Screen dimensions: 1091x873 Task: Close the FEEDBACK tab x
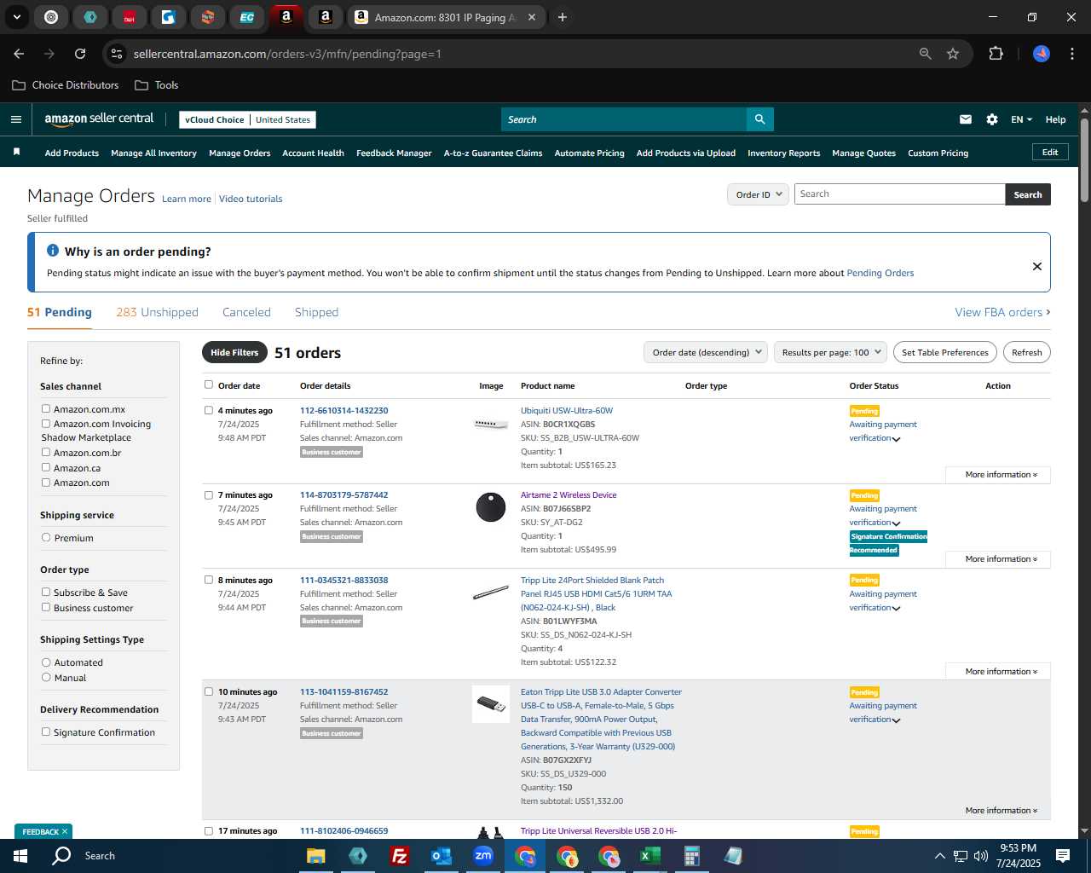64,831
